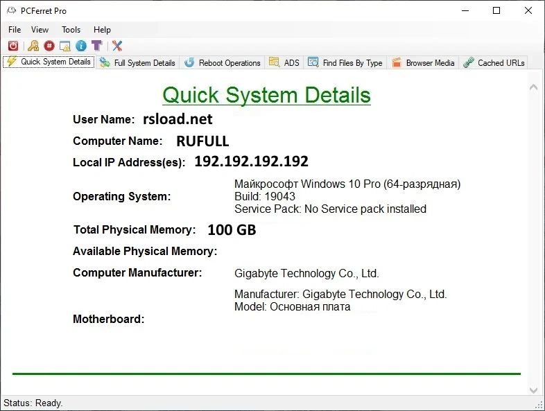Screen dimensions: 545x411
Task: Click the window resize grip in status bar
Action: 539,405
